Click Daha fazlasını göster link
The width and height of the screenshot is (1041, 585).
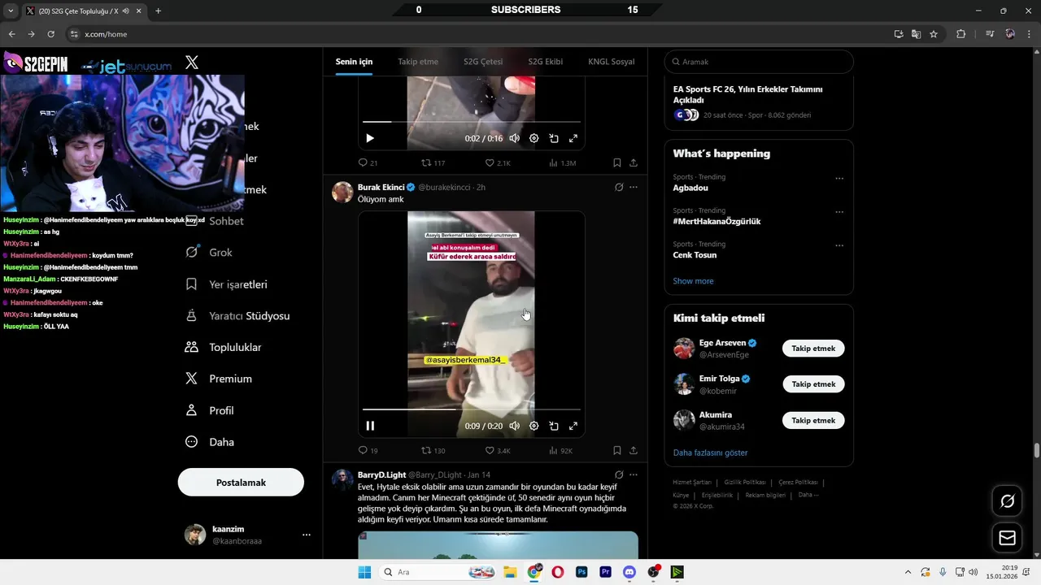pyautogui.click(x=710, y=453)
